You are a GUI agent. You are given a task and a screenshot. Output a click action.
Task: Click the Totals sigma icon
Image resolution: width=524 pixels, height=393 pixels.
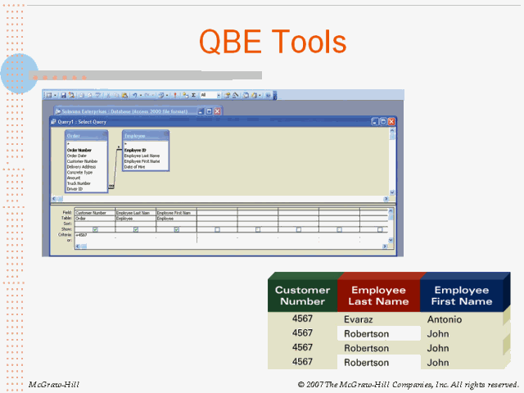(193, 96)
